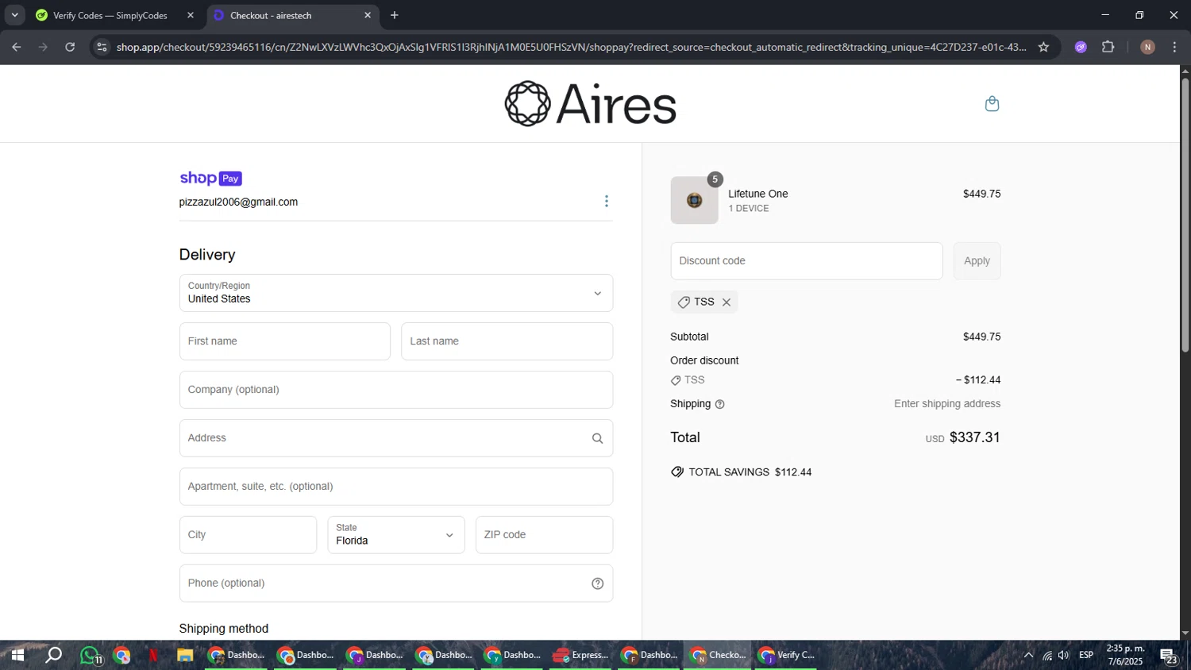Open the notification center icon
The width and height of the screenshot is (1191, 670).
click(x=1169, y=657)
